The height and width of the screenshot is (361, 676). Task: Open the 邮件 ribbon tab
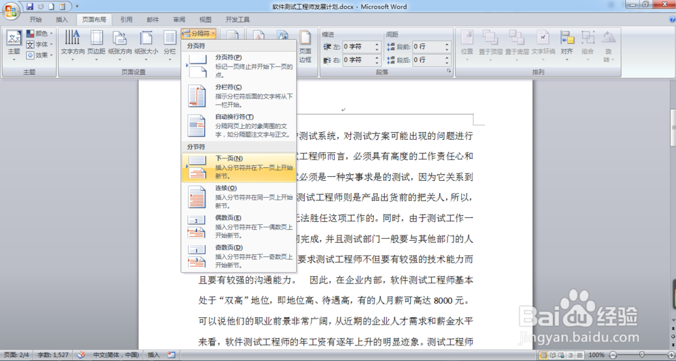coord(153,20)
